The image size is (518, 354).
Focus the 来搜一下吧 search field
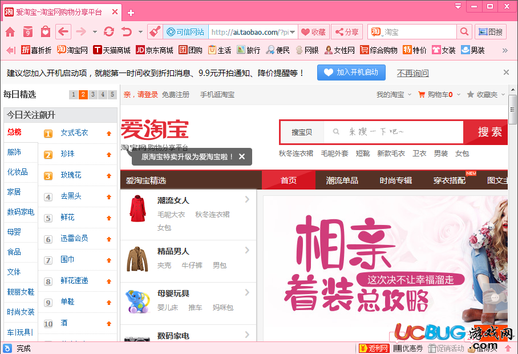pos(394,132)
